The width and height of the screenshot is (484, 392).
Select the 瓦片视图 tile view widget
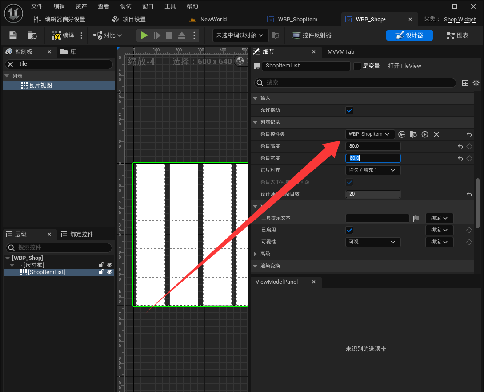(59, 86)
